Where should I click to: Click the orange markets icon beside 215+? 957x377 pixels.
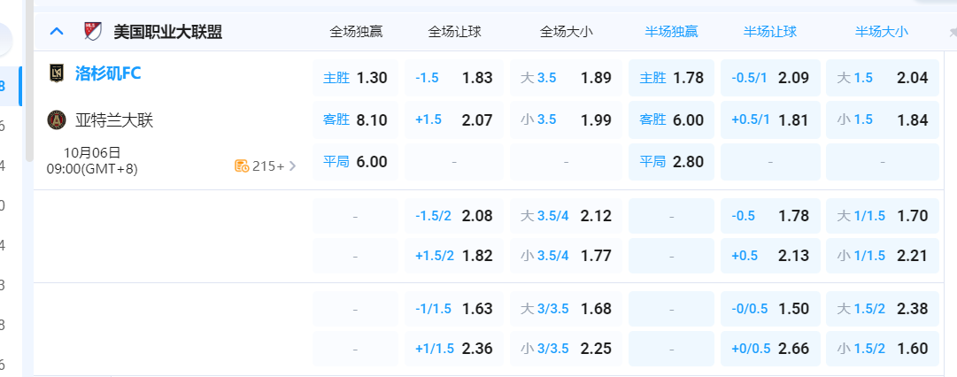pyautogui.click(x=241, y=165)
